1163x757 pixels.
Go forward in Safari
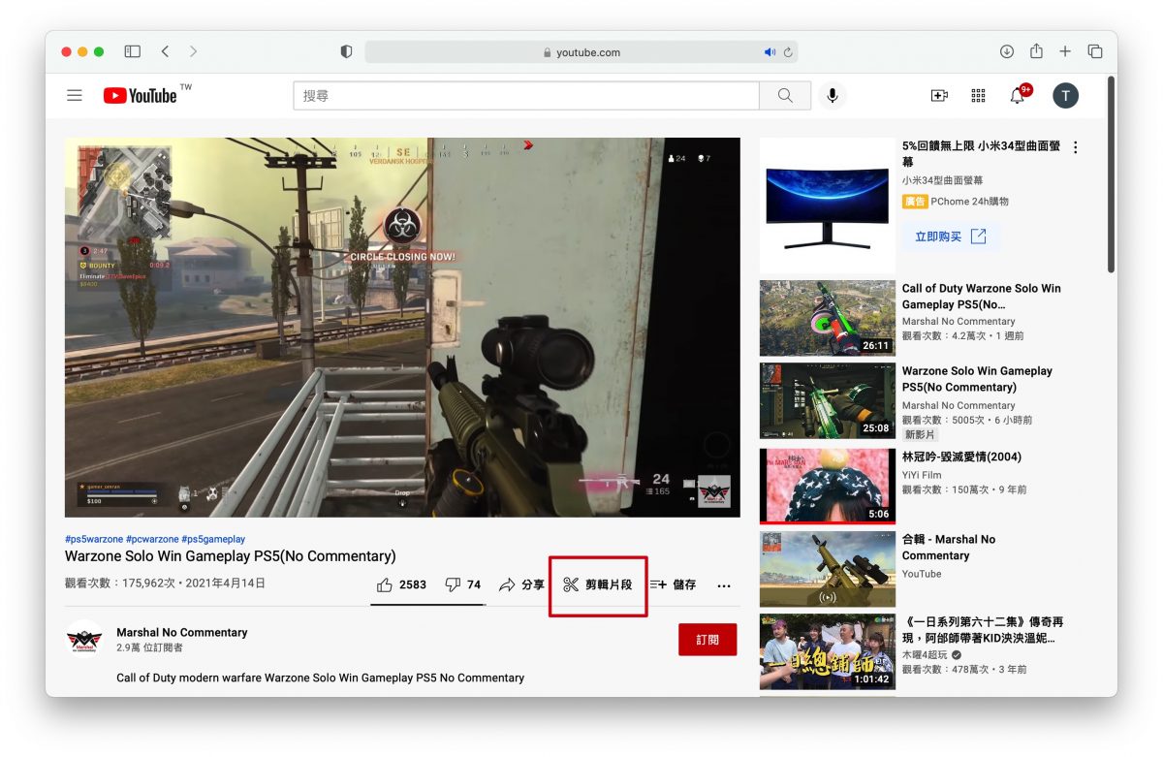click(193, 51)
